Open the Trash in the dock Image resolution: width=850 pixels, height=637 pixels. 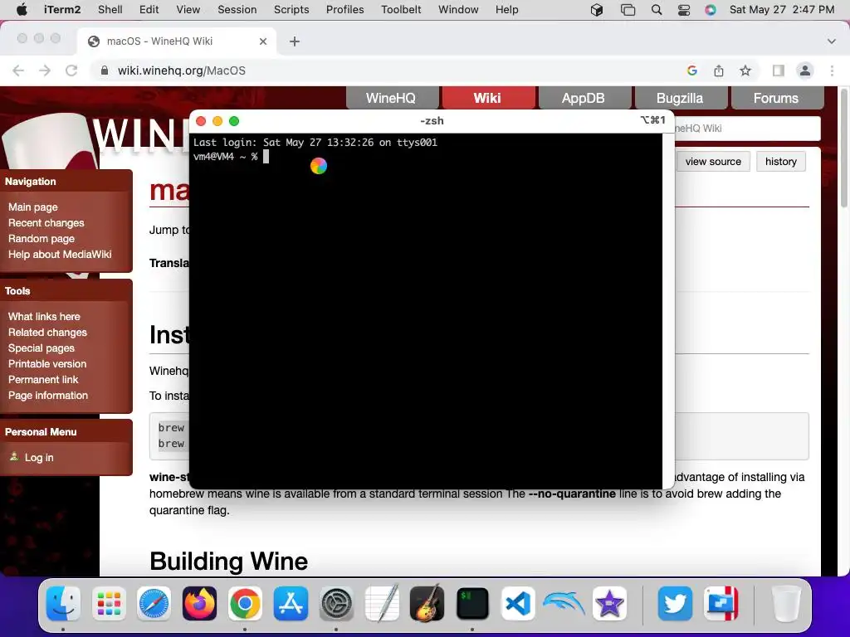[x=786, y=603]
